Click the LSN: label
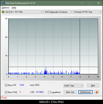This screenshot has height=104, width=103. tap(33, 92)
